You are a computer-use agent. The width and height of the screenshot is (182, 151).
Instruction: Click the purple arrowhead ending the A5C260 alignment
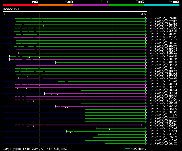coord(142,125)
